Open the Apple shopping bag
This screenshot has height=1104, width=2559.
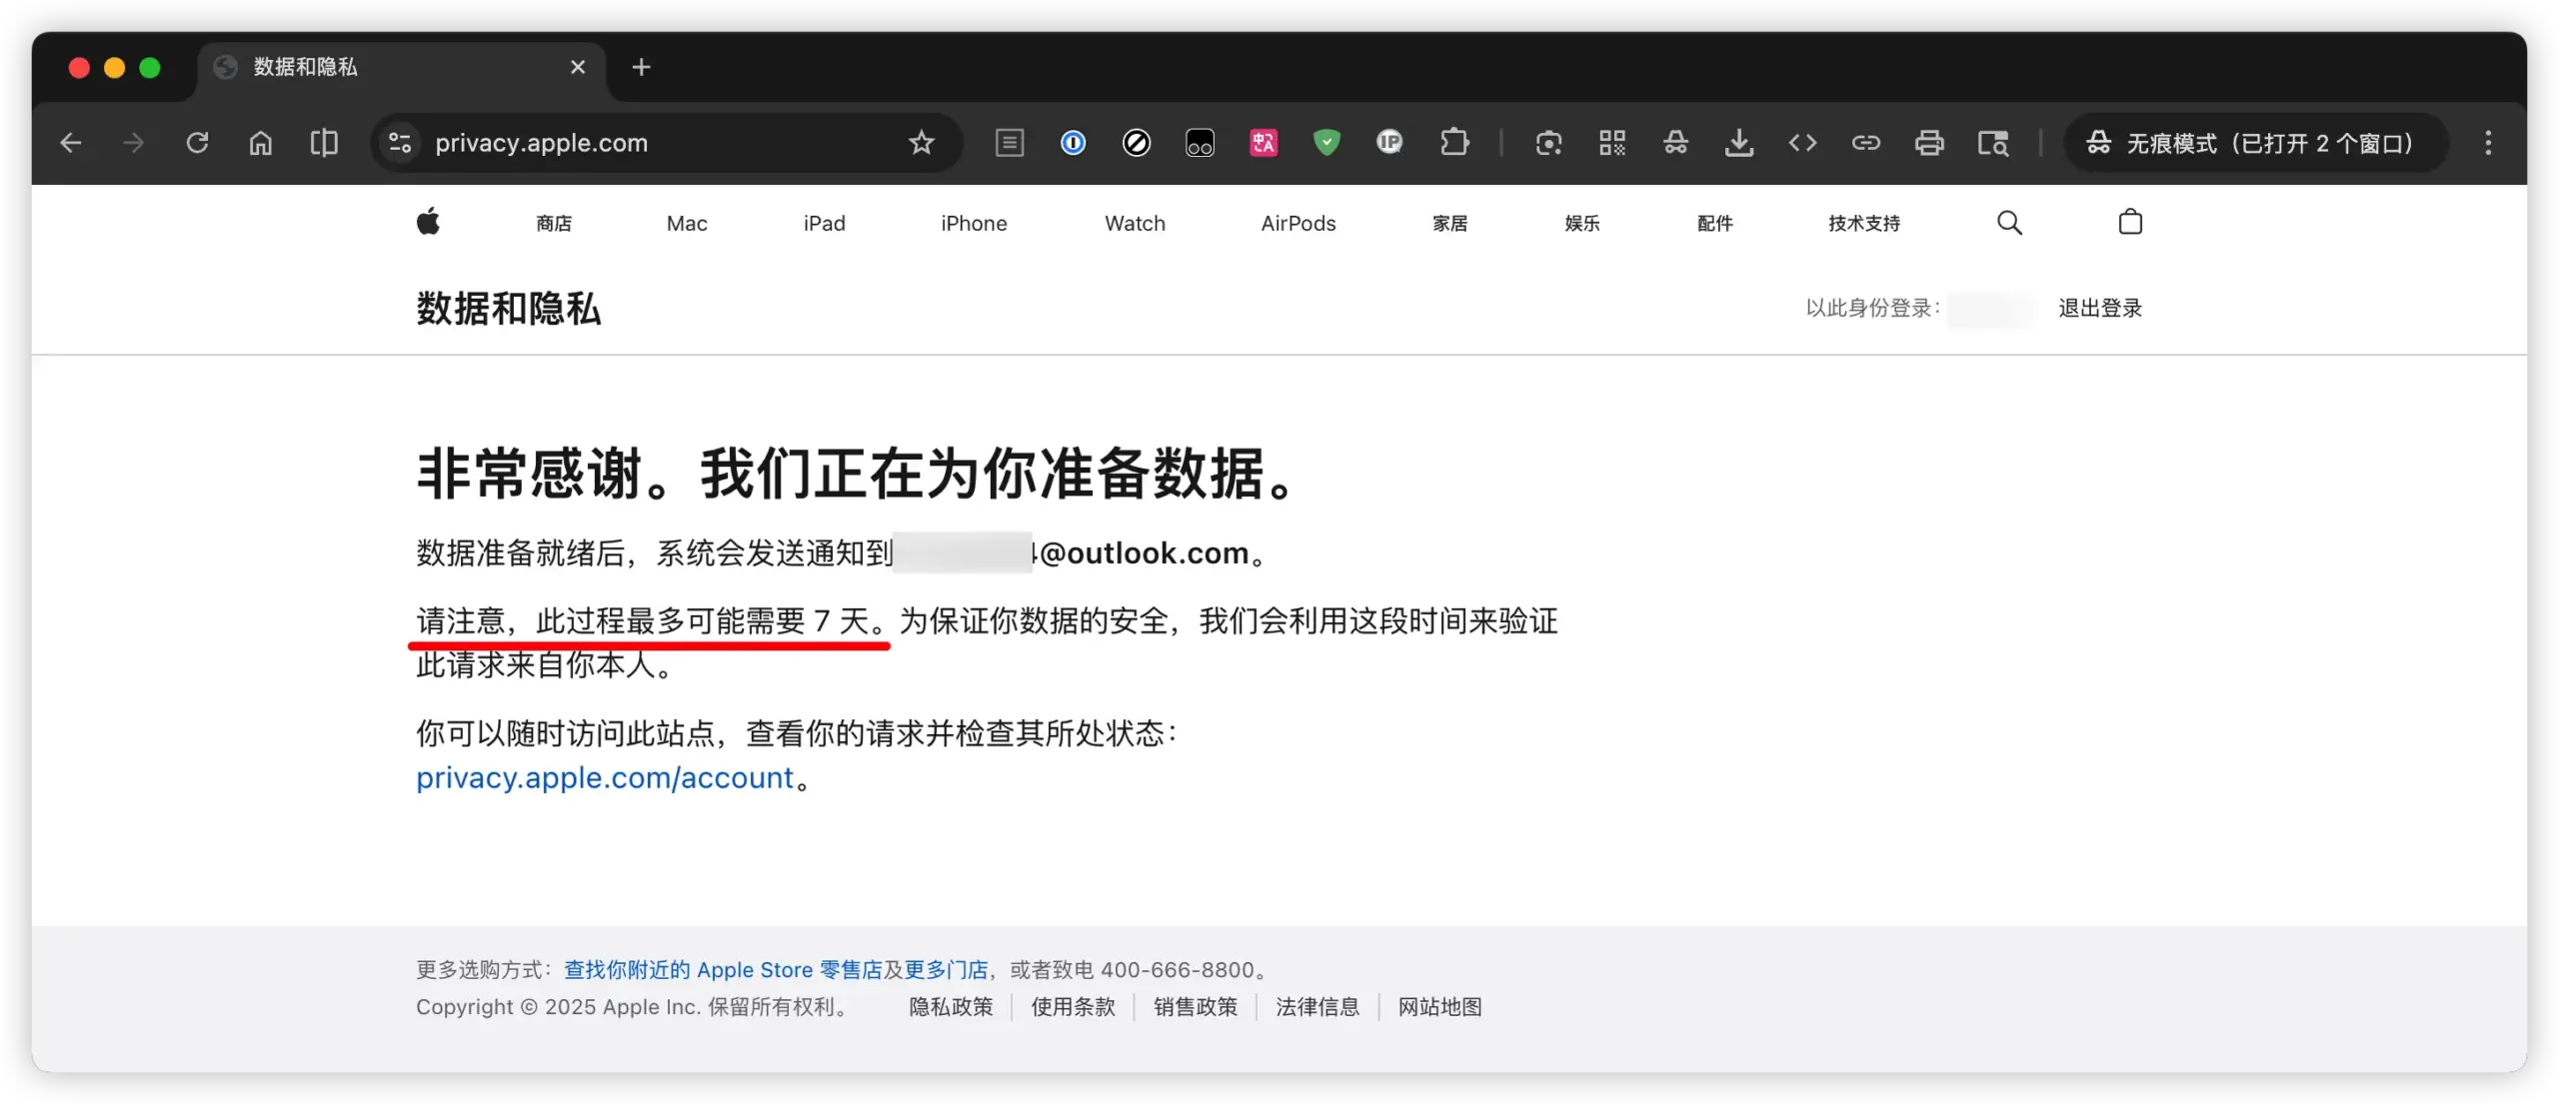(x=2130, y=222)
